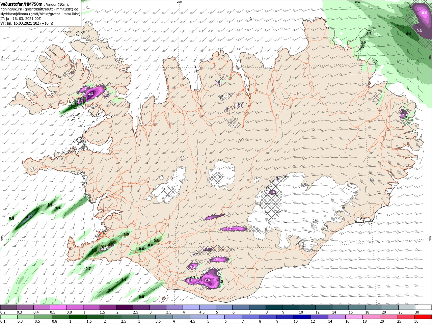Click the 0.2 label on the upper legend
432x324 pixels.
[3, 312]
